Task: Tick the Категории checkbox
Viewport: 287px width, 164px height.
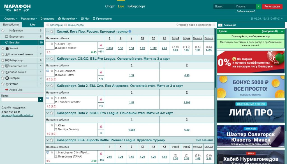Action: (48, 25)
